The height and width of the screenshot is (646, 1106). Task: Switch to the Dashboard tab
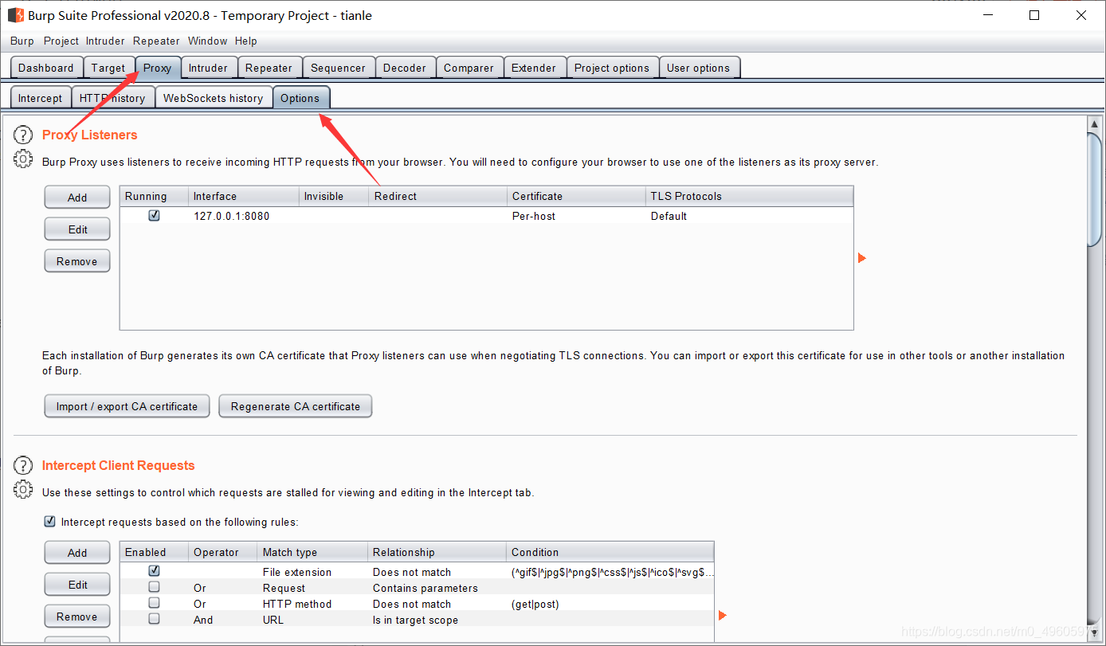click(46, 68)
